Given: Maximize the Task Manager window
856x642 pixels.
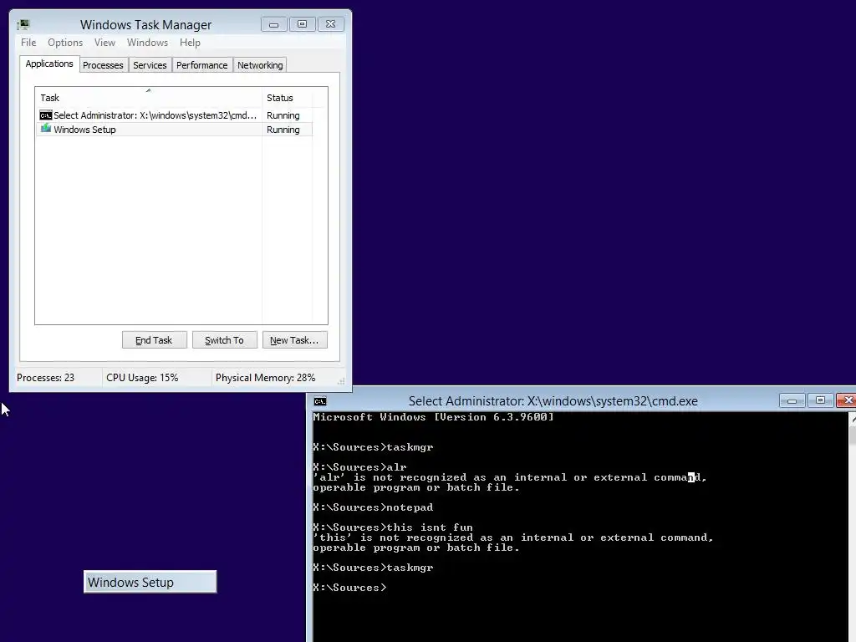Looking at the screenshot, I should pyautogui.click(x=302, y=24).
